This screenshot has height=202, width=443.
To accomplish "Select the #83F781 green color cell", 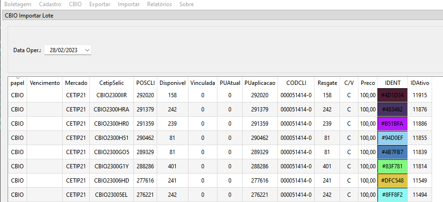I will [x=392, y=166].
